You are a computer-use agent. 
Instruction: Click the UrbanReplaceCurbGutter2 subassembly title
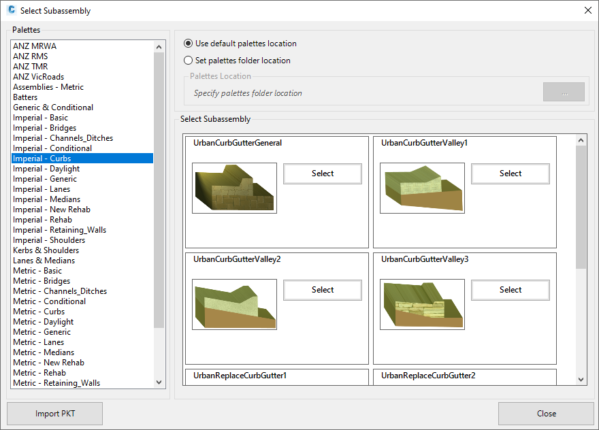428,376
